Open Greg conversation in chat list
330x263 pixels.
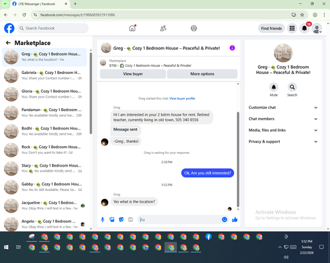[44, 57]
